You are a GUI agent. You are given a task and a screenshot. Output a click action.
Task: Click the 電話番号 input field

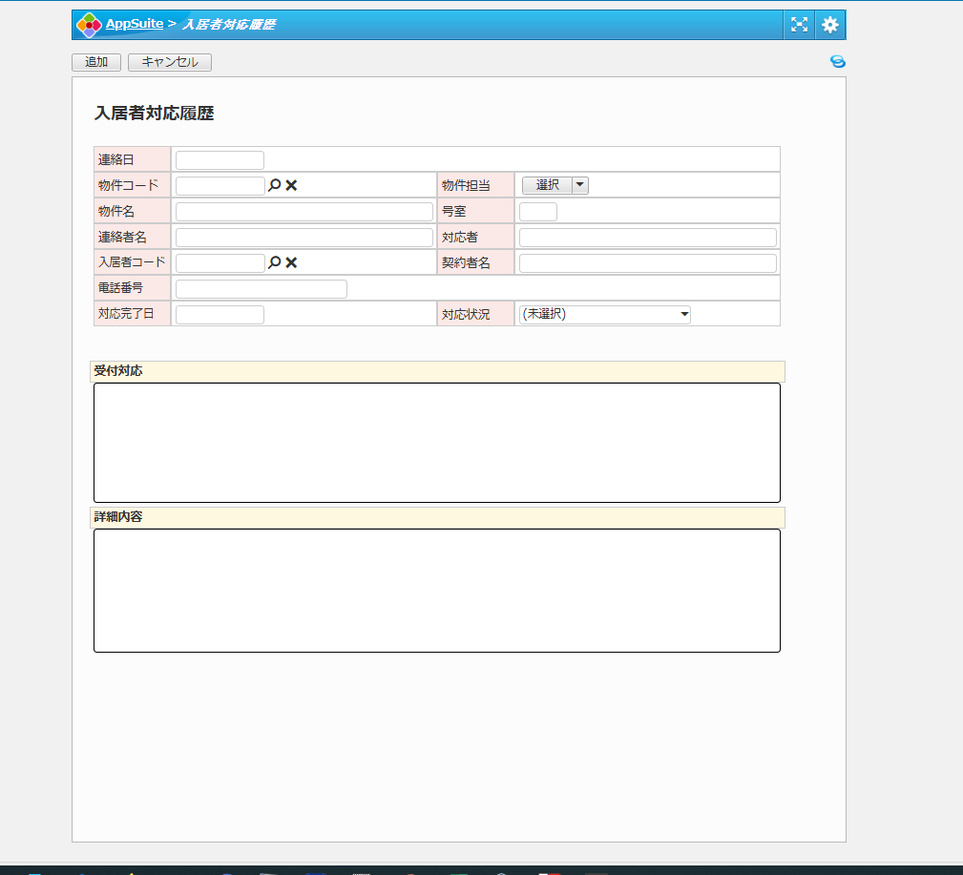pyautogui.click(x=261, y=288)
